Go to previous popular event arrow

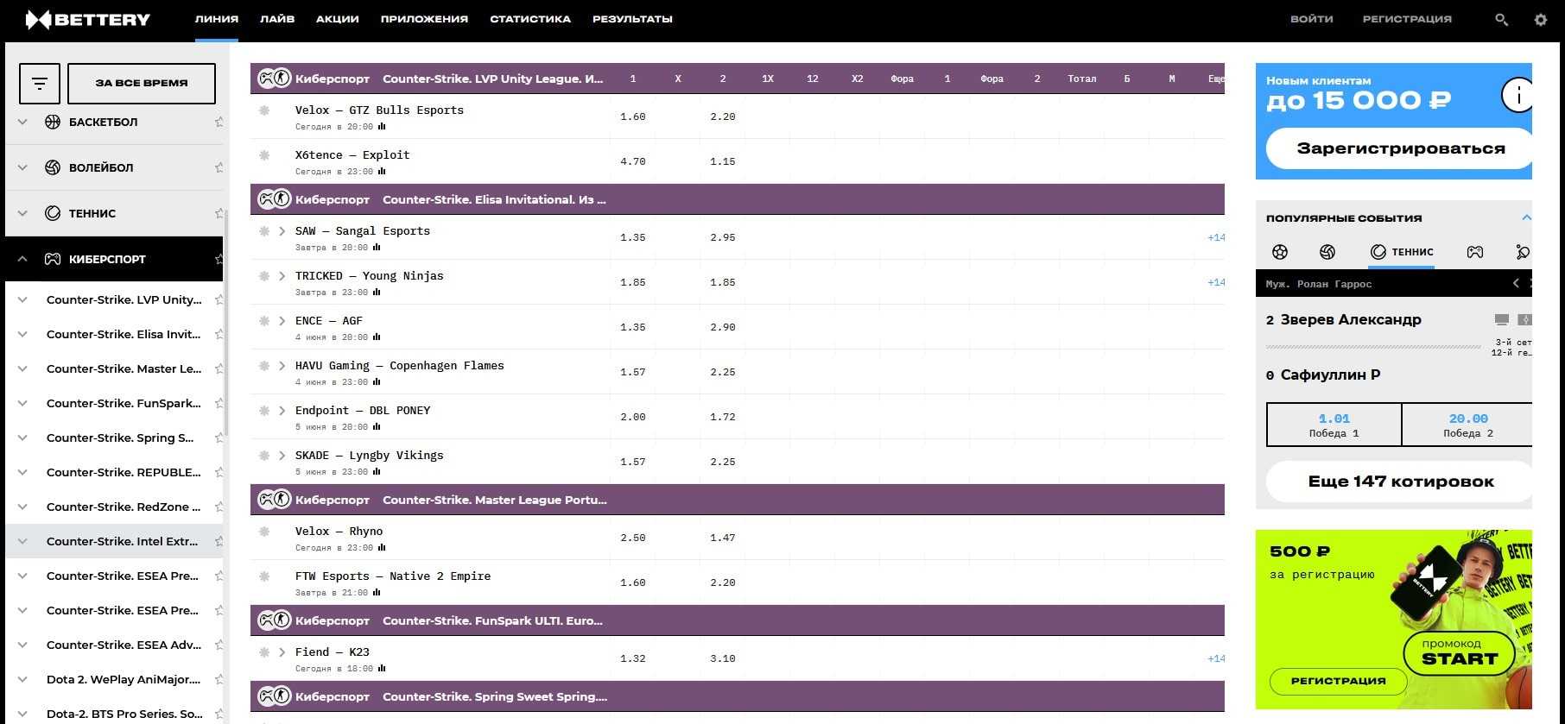coord(1516,283)
